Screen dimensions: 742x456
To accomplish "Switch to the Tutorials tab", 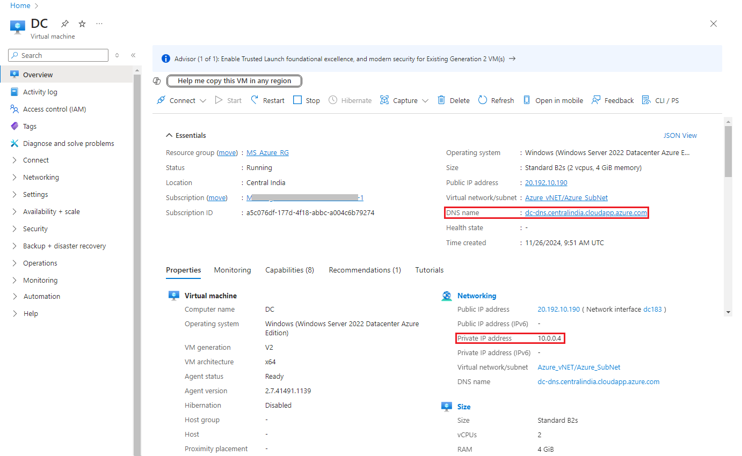I will [430, 270].
